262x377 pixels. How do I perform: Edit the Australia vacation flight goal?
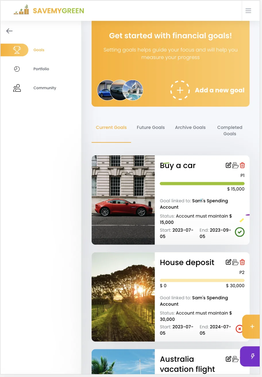tap(228, 359)
